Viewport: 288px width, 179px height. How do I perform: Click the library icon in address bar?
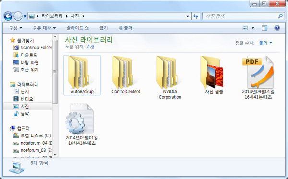[x=31, y=16]
